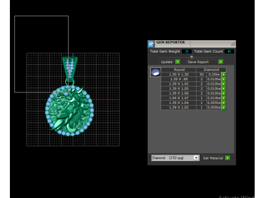The width and height of the screenshot is (264, 198).
Task: Select the 1.94 X 1.47 size cell
Action: tap(179, 98)
